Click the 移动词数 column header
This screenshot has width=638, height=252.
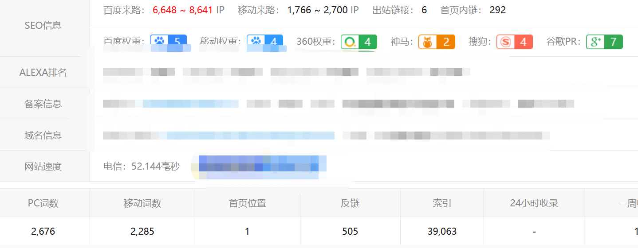[x=142, y=203]
